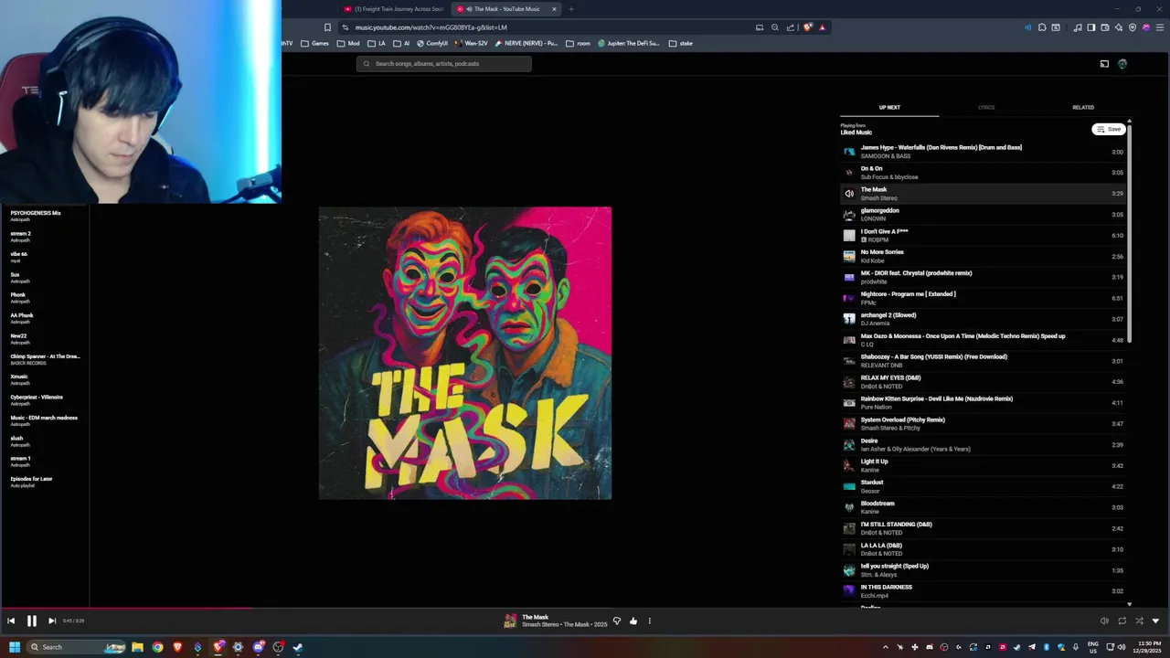Play RELAX MY EYES (D&B) queue item
The width and height of the screenshot is (1170, 658).
983,382
